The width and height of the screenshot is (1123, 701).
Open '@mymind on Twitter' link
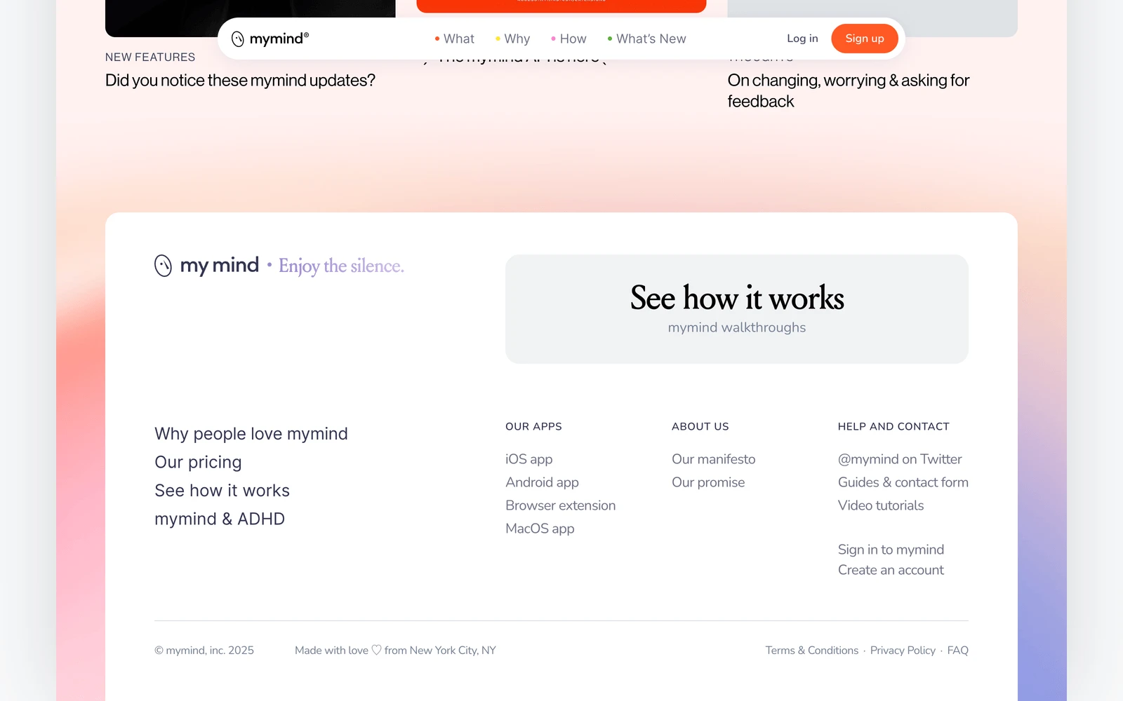coord(900,459)
